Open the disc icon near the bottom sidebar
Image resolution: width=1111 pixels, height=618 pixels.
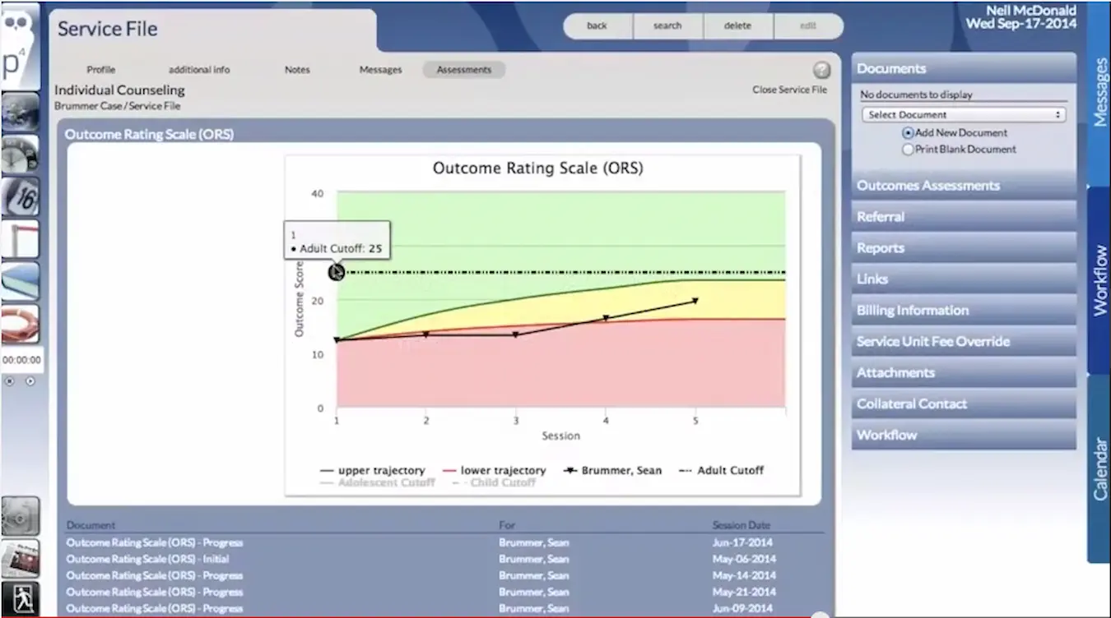(21, 516)
